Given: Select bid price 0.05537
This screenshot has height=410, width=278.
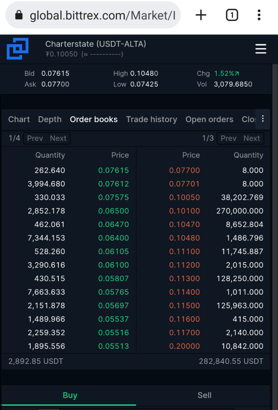Looking at the screenshot, I should pyautogui.click(x=114, y=319).
